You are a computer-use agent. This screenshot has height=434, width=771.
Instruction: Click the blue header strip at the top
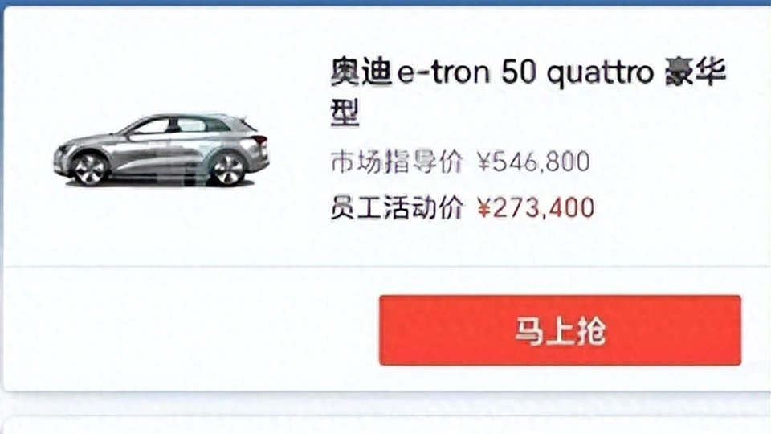point(385,2)
